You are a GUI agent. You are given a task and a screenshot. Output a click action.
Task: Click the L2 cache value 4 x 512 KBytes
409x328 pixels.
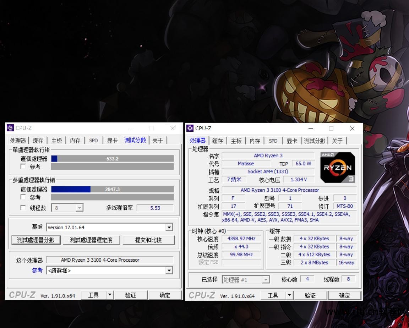[x=314, y=255]
